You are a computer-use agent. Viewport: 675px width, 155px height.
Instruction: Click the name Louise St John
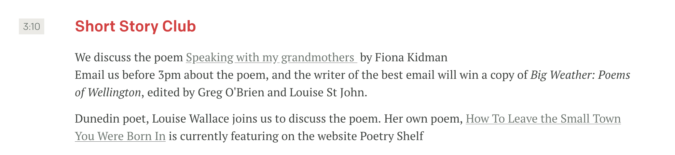[x=328, y=92]
